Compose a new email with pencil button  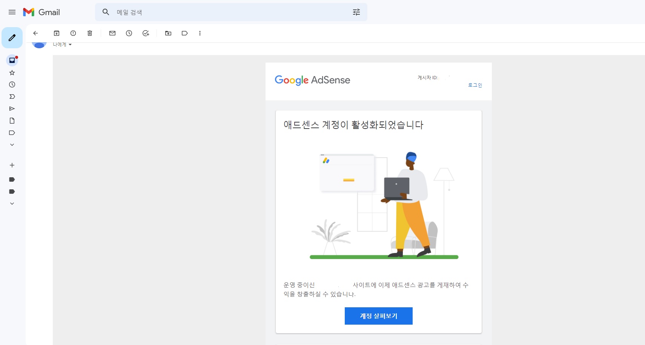click(x=12, y=38)
